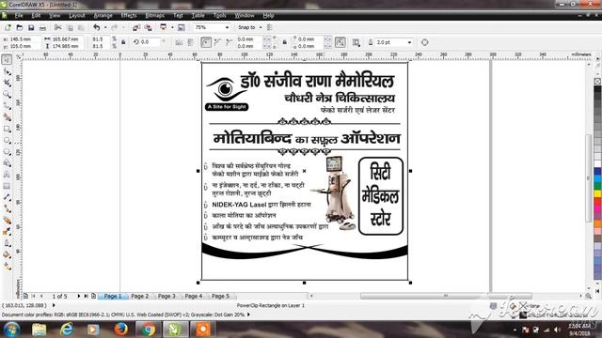This screenshot has height=338, width=602.
Task: Open the Wrap text options flyout
Action: click(356, 42)
